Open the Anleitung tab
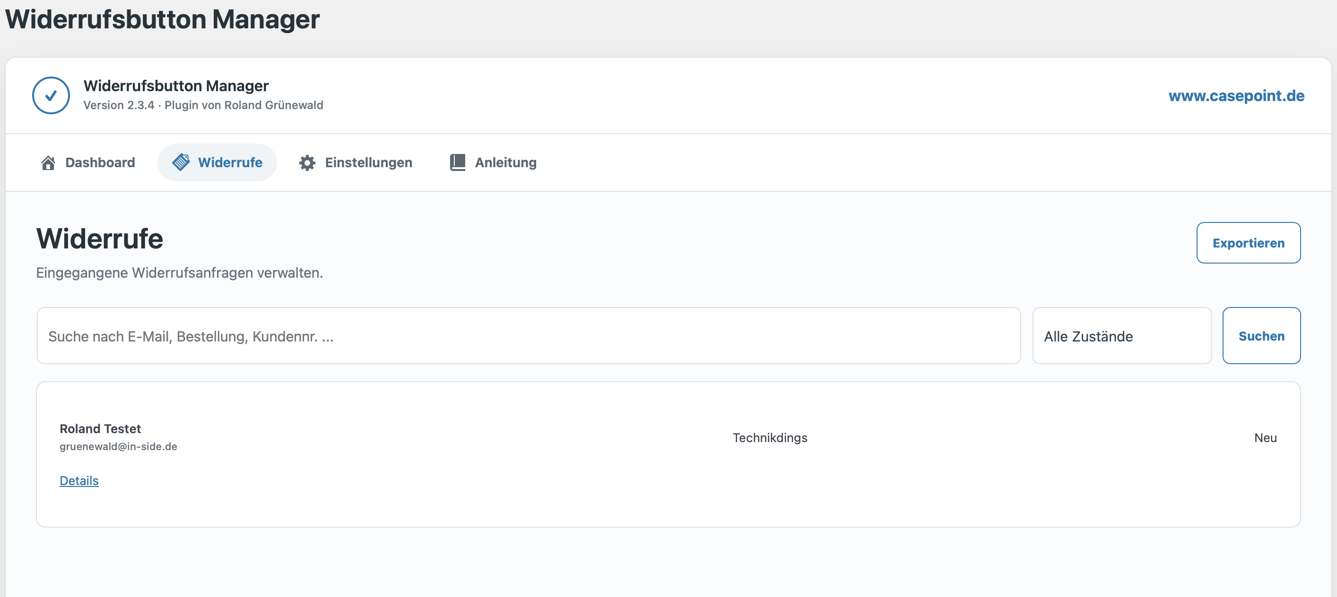 (493, 162)
